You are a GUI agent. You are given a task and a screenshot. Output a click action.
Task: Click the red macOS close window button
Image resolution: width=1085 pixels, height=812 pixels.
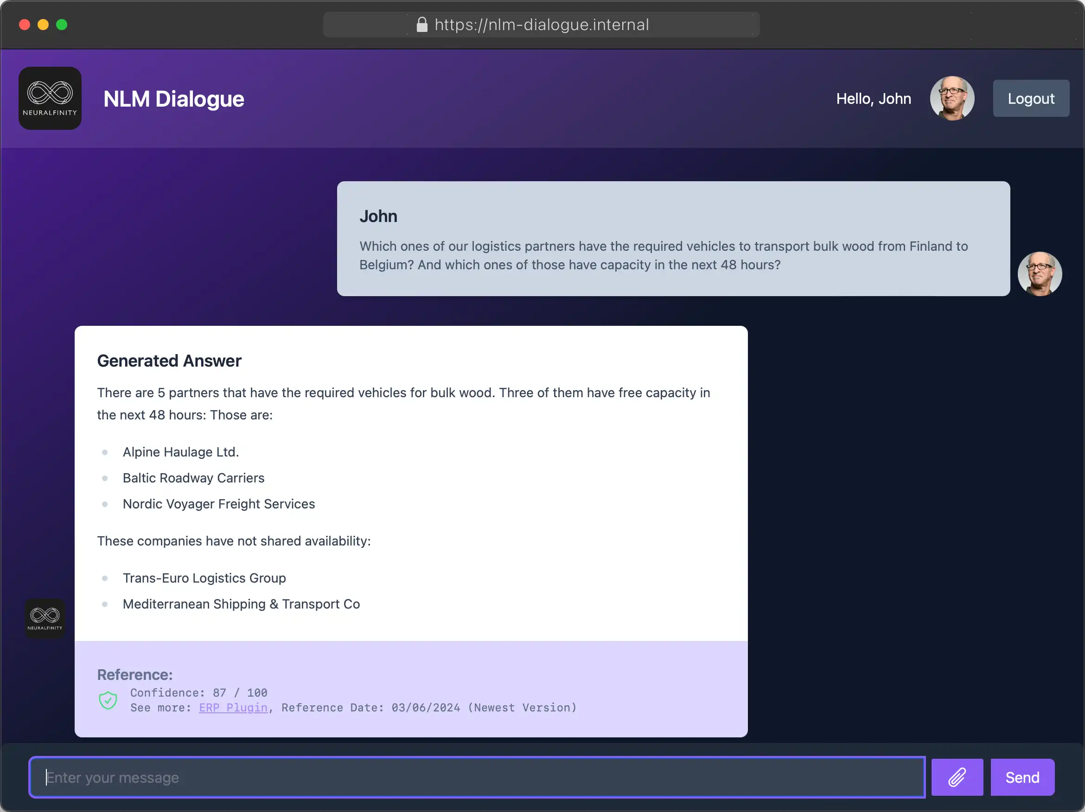coord(25,25)
